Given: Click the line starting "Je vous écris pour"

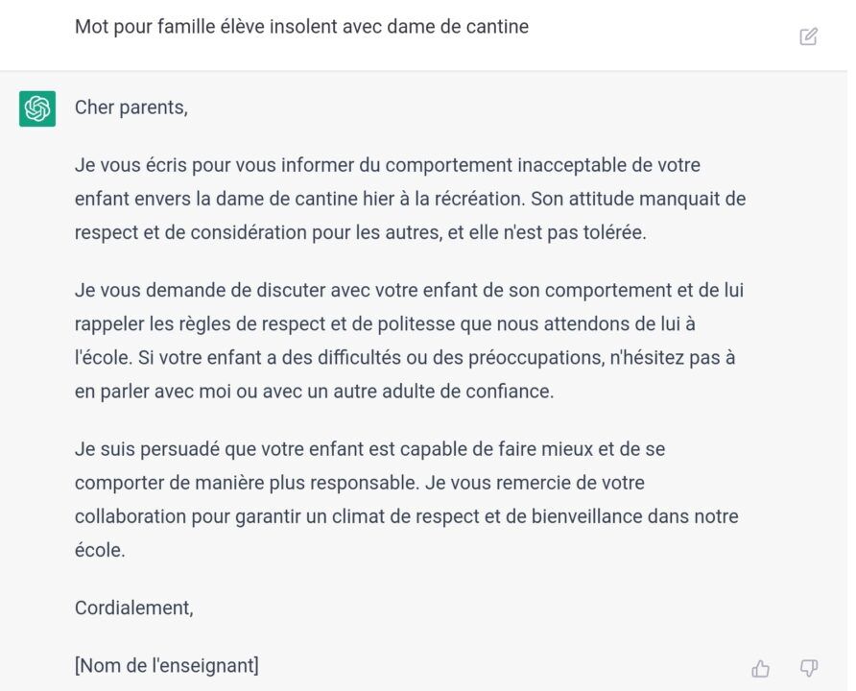Looking at the screenshot, I should click(x=387, y=165).
